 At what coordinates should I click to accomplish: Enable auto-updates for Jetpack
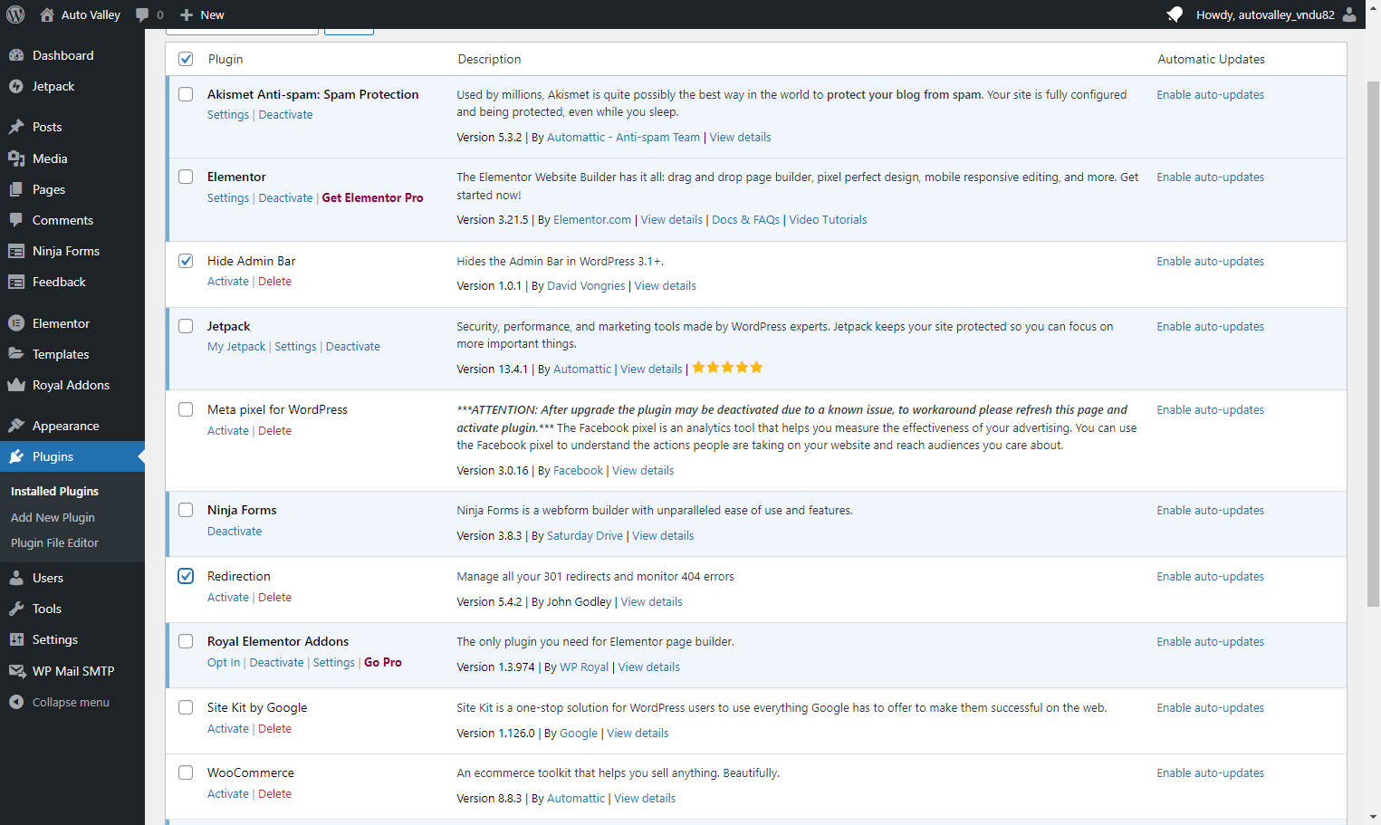click(1210, 327)
